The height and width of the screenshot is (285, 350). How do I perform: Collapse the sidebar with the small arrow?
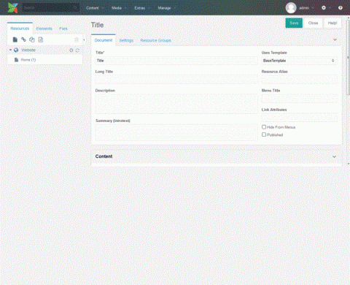tap(84, 39)
